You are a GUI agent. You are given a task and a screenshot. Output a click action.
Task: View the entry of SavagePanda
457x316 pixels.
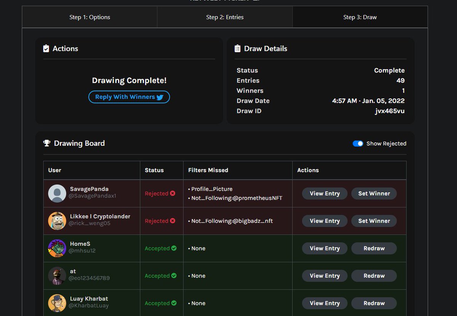click(324, 194)
